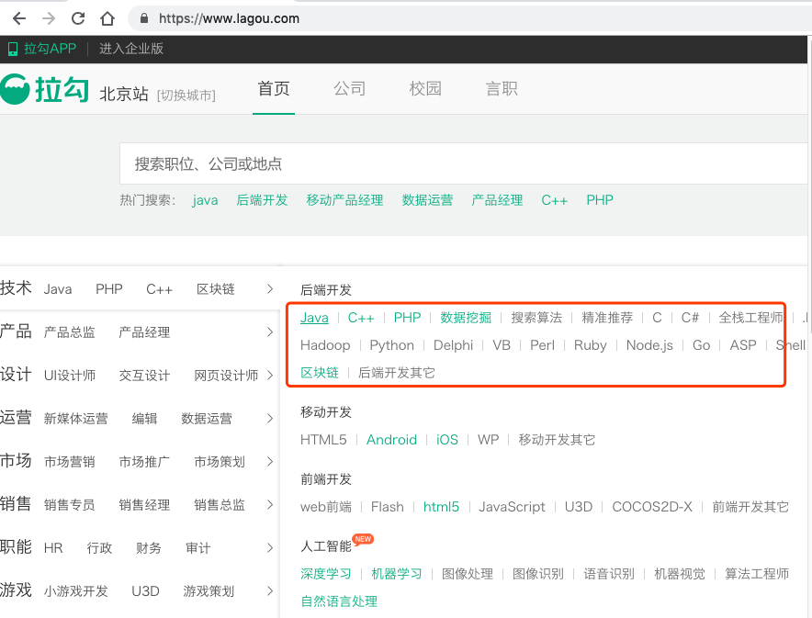Viewport: 812px width, 618px height.
Task: Select the 首页 tab
Action: pyautogui.click(x=274, y=88)
